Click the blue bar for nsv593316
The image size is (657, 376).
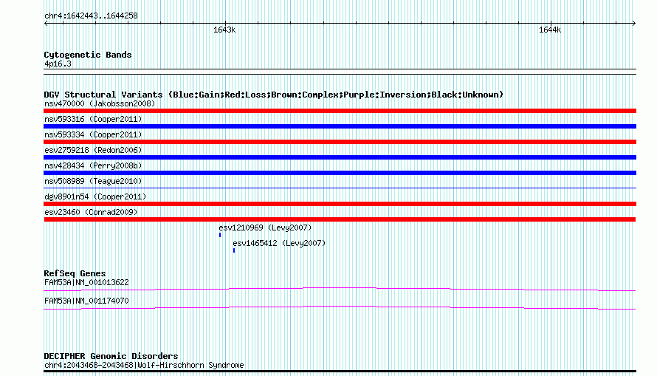pyautogui.click(x=340, y=126)
